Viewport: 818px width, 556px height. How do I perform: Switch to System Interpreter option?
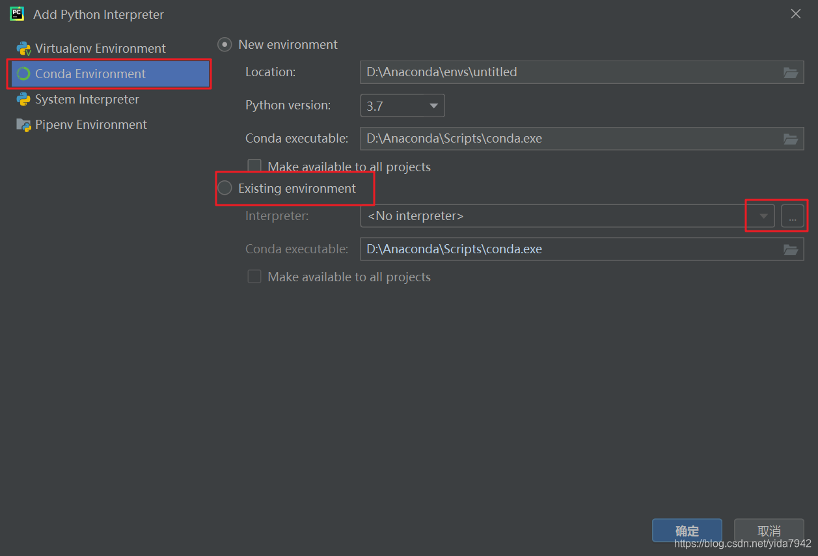87,99
